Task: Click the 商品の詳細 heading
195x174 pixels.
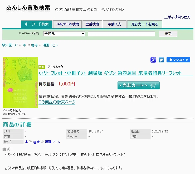Action: (x=17, y=125)
